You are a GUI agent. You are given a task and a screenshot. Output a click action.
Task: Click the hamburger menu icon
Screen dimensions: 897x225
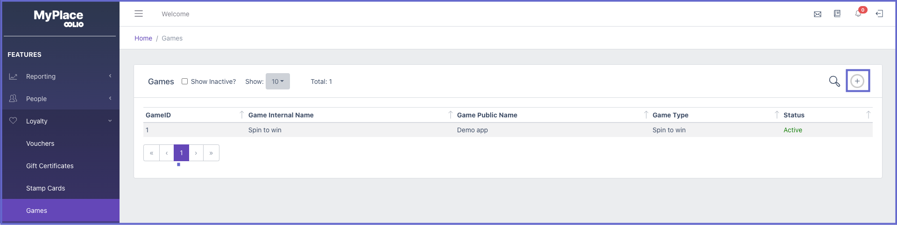(x=139, y=14)
